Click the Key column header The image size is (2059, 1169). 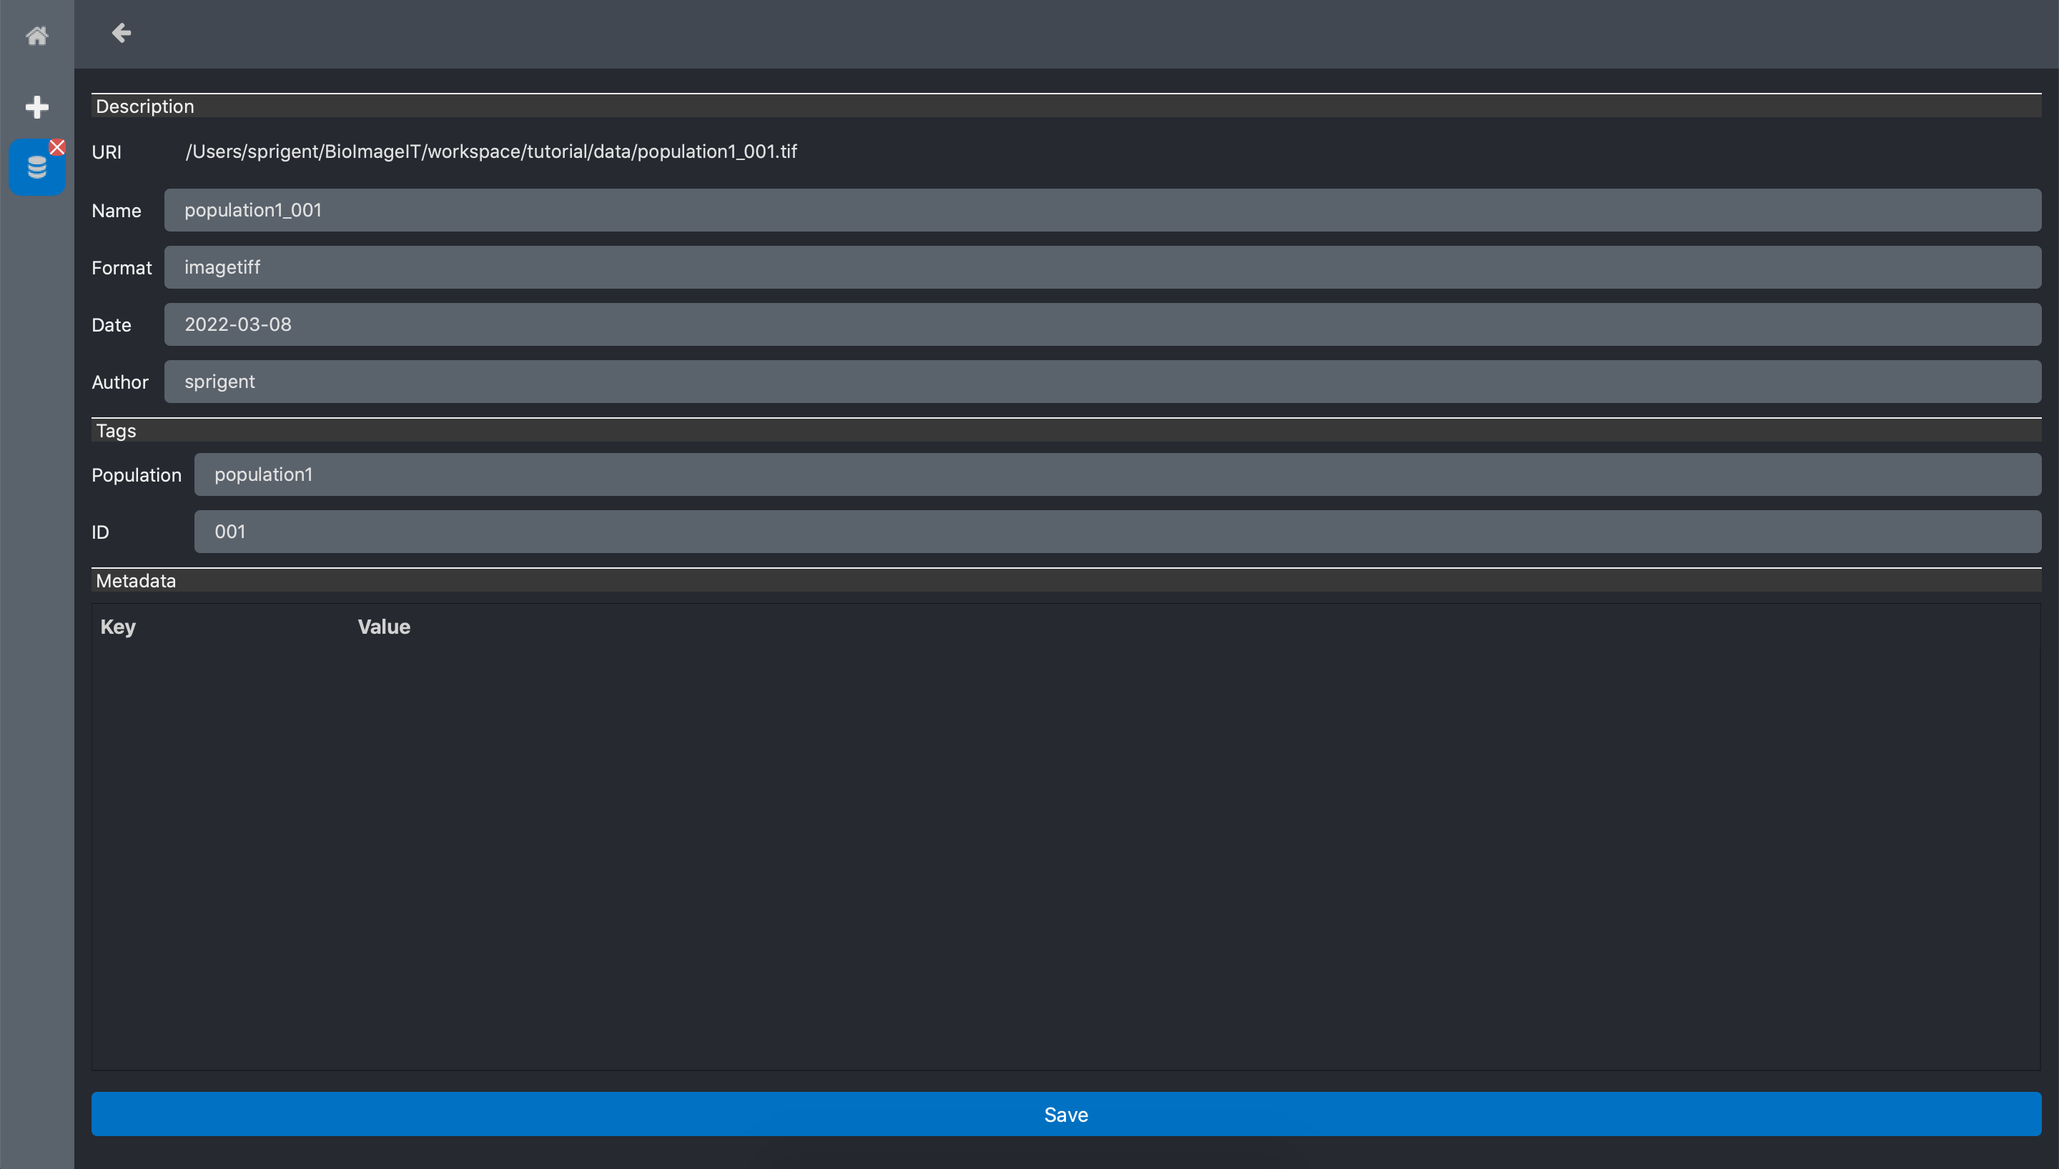point(118,627)
